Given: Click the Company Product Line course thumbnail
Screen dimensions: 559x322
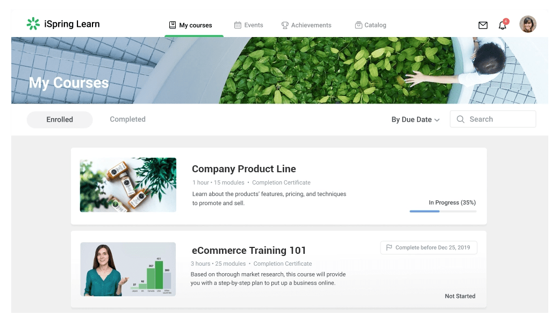Looking at the screenshot, I should 128,185.
